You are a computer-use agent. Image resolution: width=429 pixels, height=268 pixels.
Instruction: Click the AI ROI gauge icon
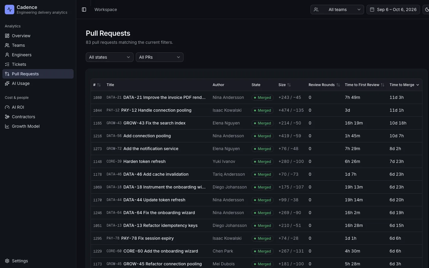pyautogui.click(x=7, y=107)
